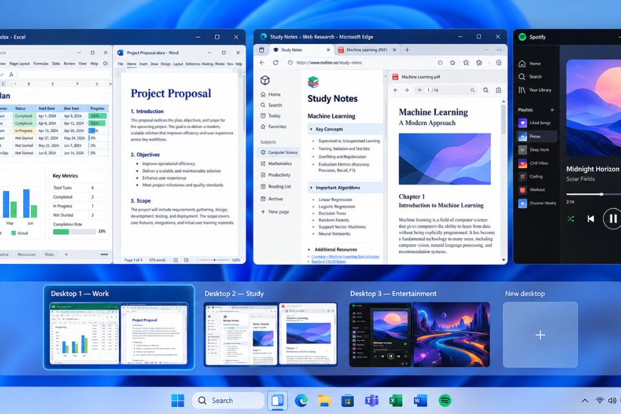Click the zoom magnifier icon in PDF toolbar
This screenshot has height=414, width=621.
486,91
